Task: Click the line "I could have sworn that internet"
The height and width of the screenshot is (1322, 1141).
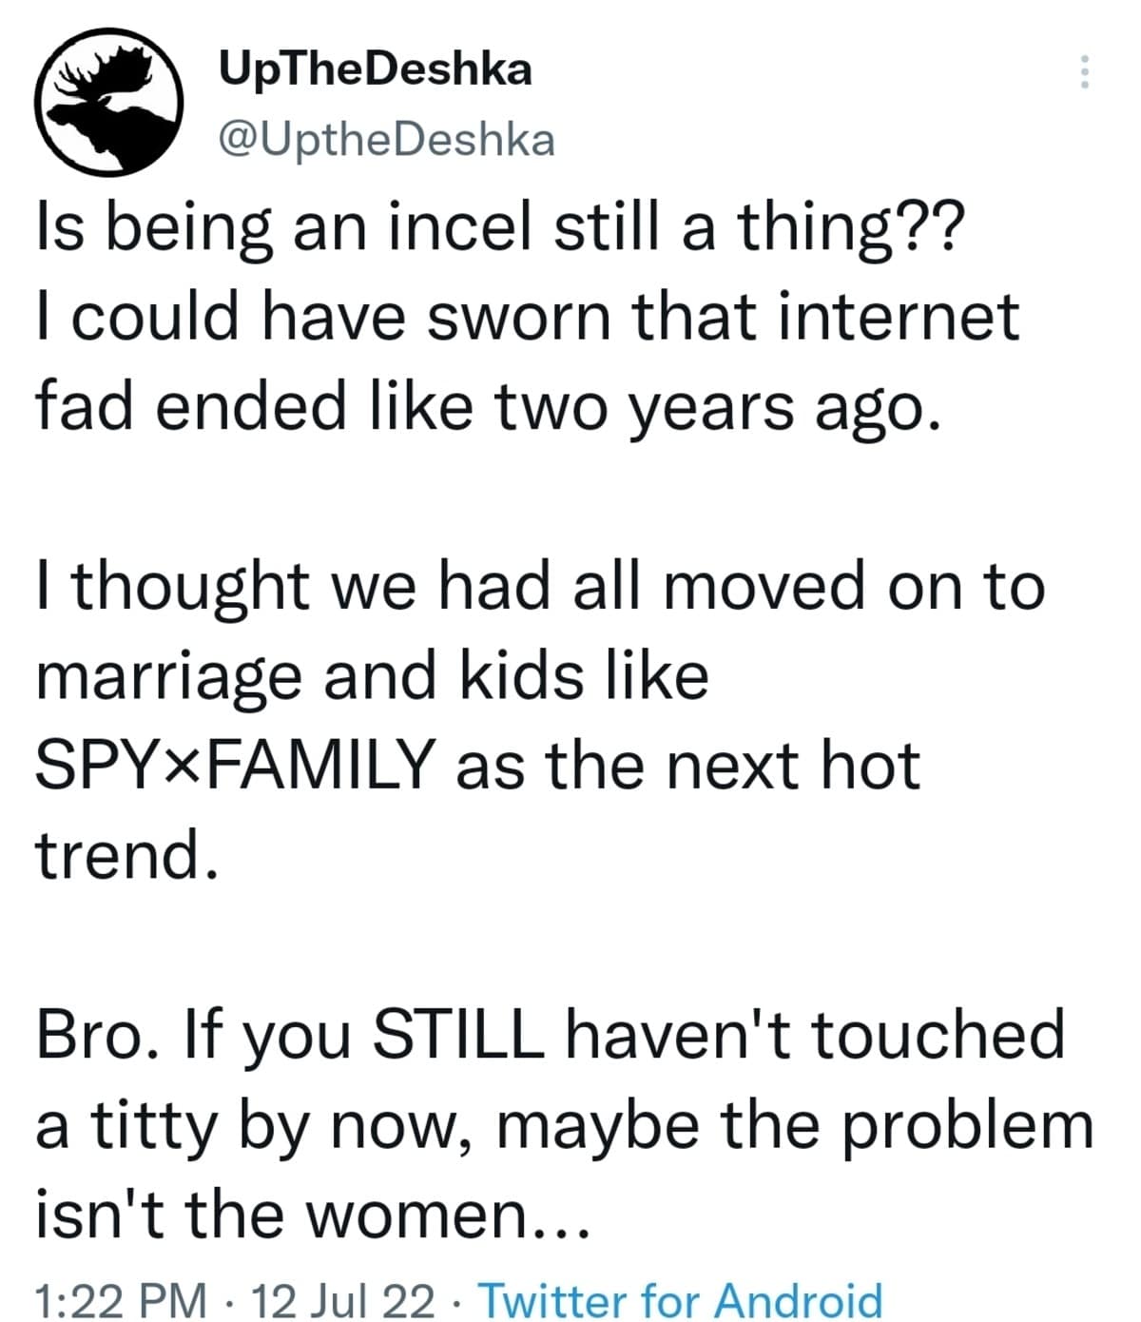Action: click(x=528, y=317)
